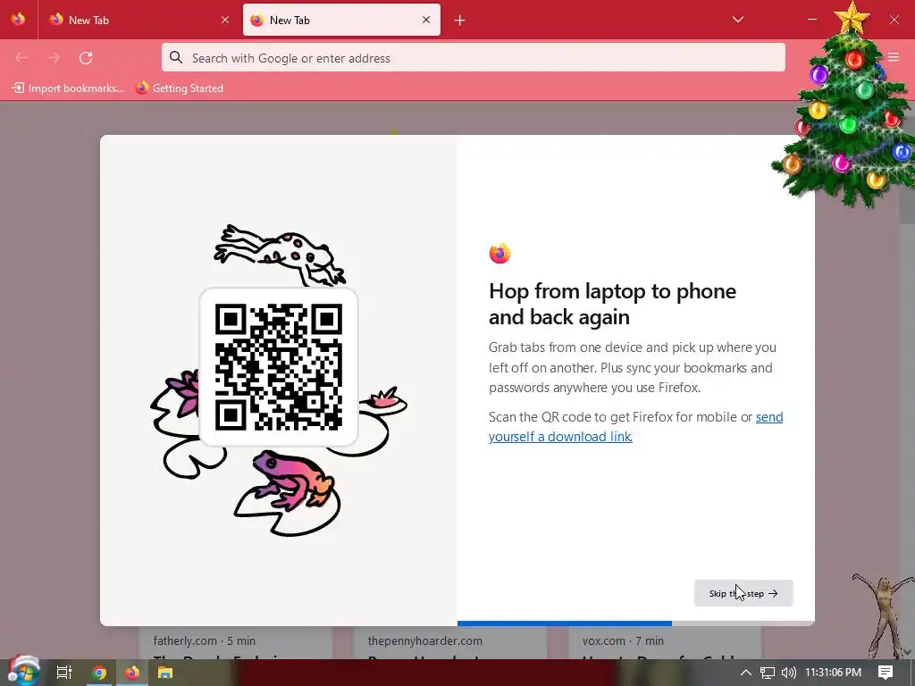
Task: Open Firefox View pinned tab icon
Action: point(18,20)
